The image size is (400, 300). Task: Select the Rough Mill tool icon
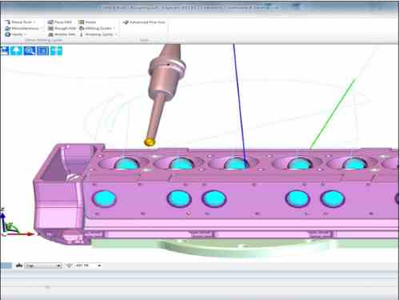[50, 28]
